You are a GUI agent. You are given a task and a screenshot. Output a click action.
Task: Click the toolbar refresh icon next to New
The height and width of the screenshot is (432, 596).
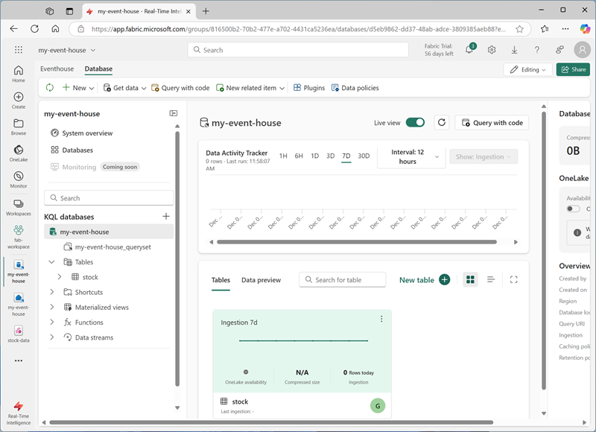pyautogui.click(x=50, y=88)
